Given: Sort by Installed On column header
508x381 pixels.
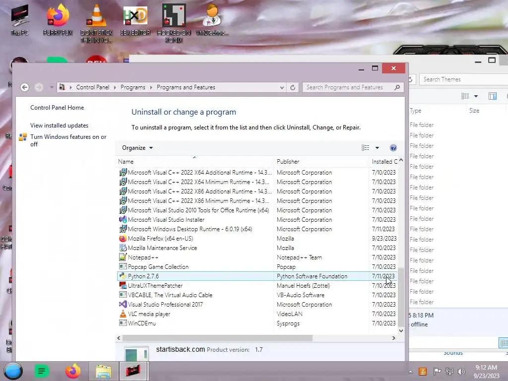Looking at the screenshot, I should tap(384, 161).
